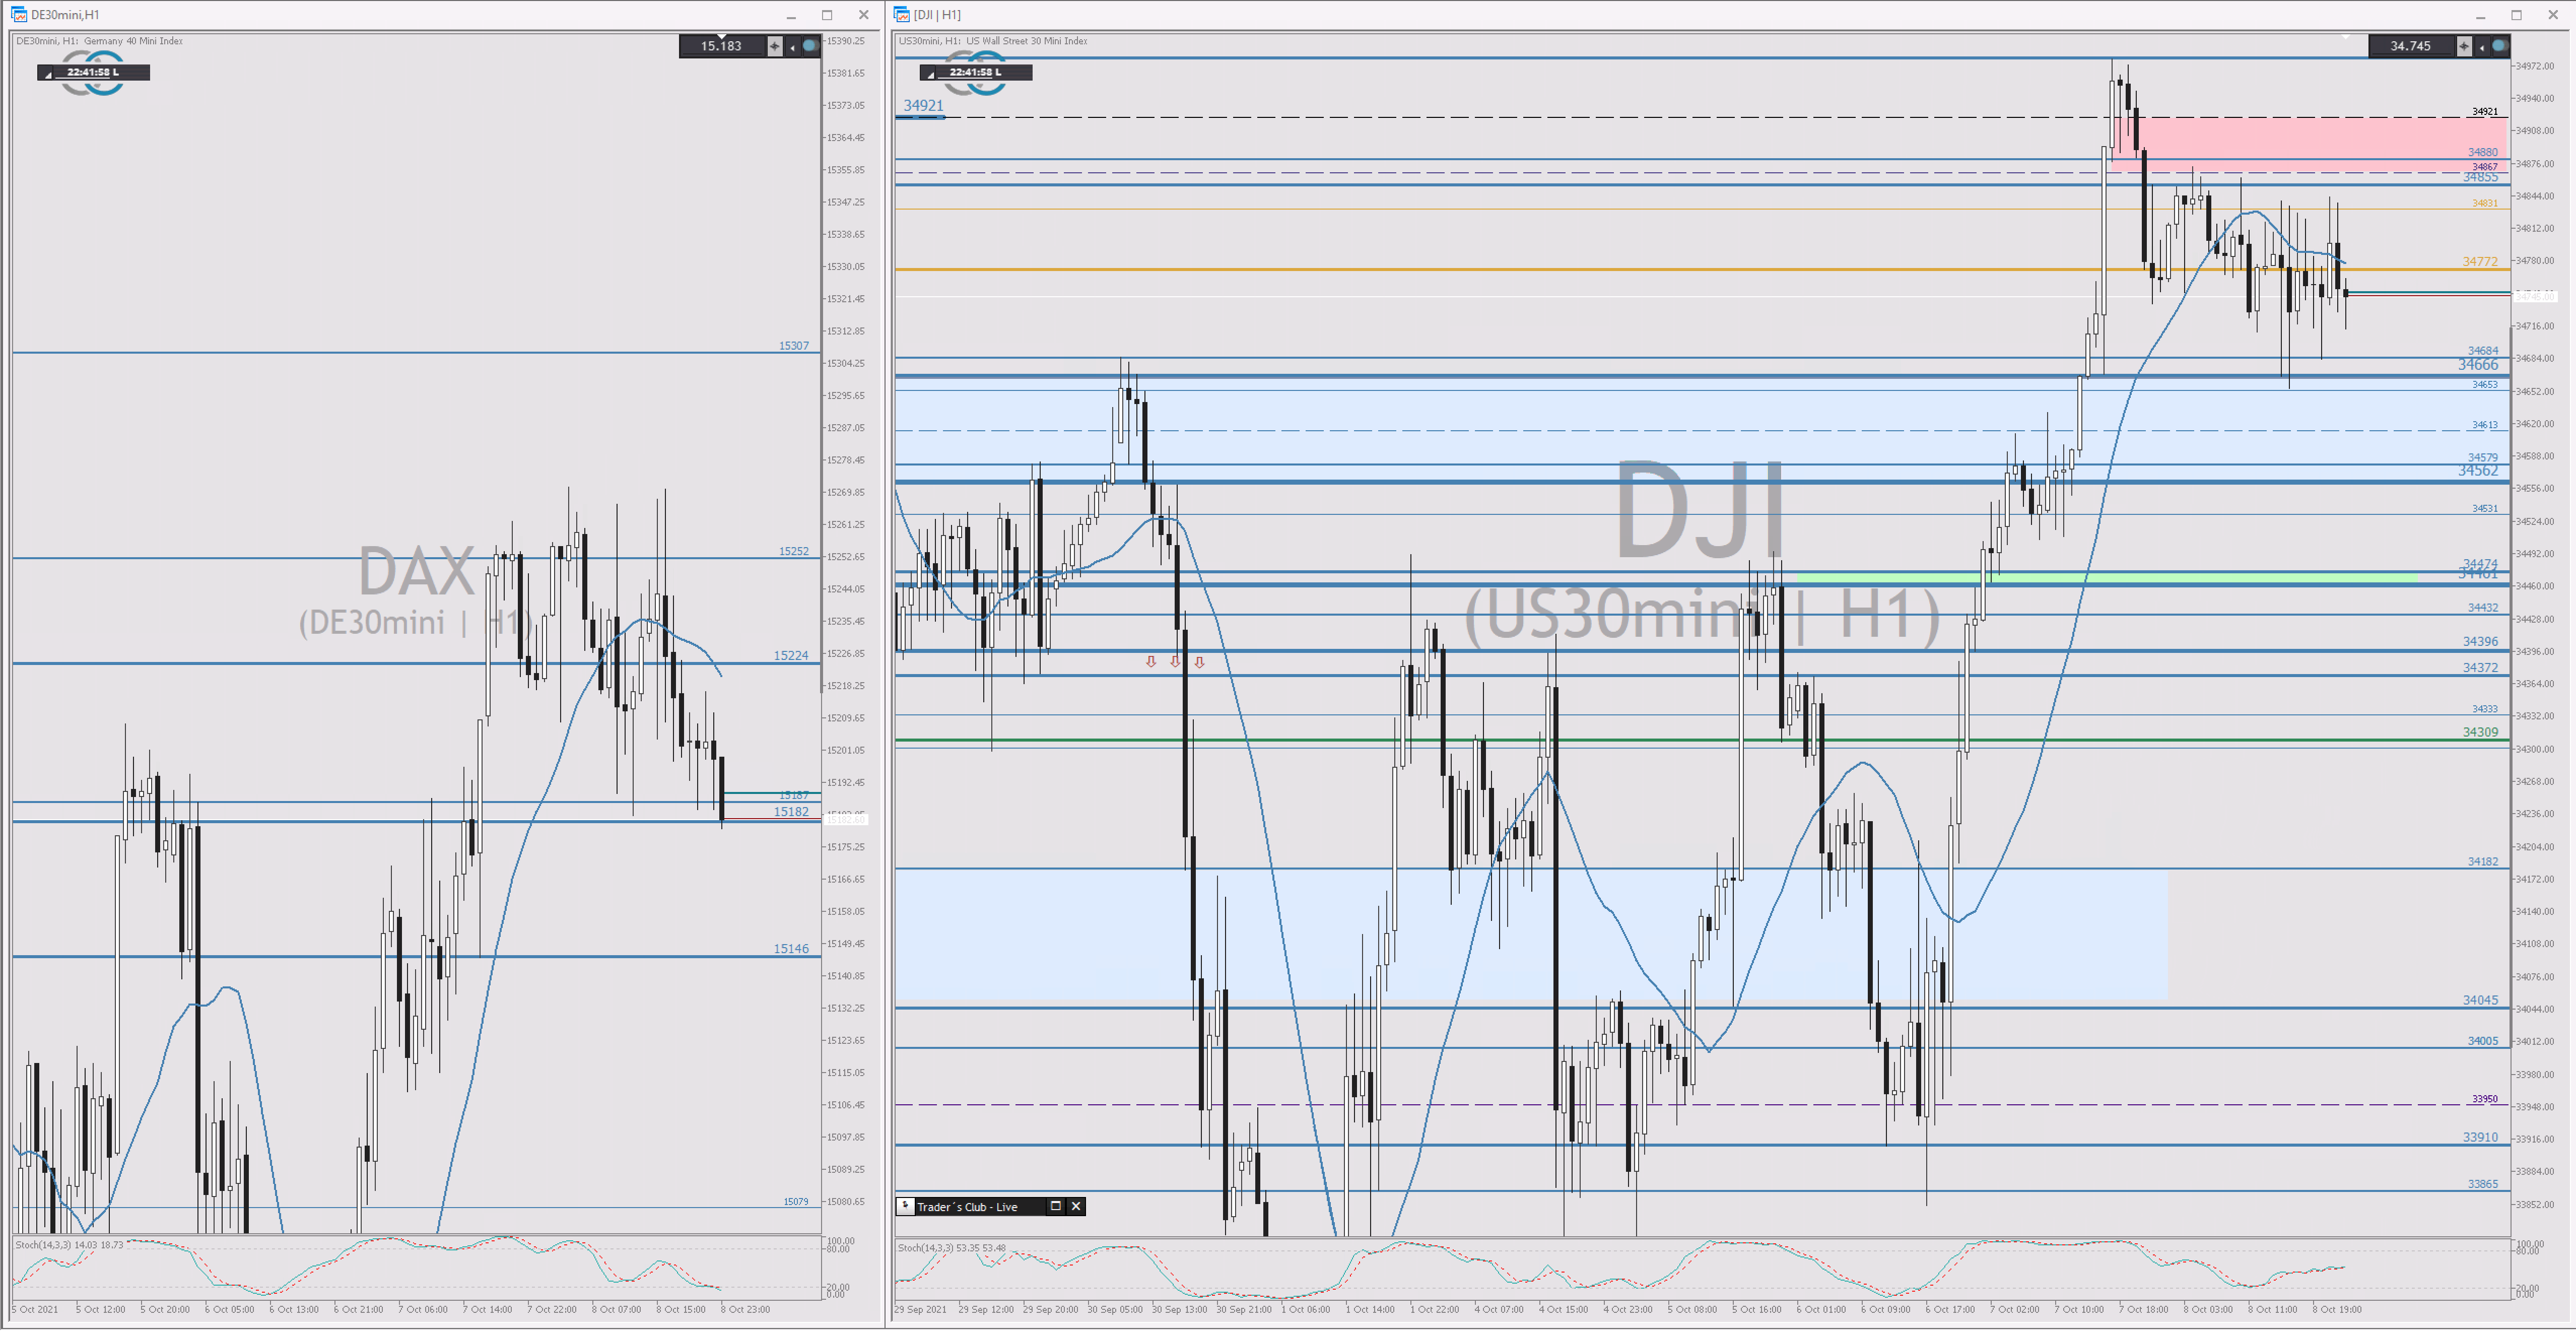Select the purple 33950 level label in DJI chart
The image size is (2576, 1331).
[2485, 1099]
